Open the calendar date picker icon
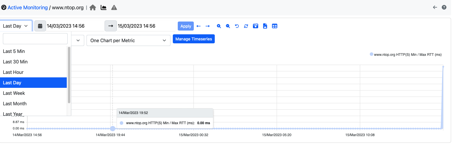454x146 pixels. point(40,26)
